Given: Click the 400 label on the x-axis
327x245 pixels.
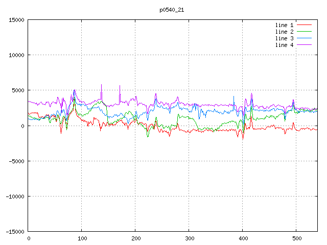Looking at the screenshot, I should (x=243, y=238).
